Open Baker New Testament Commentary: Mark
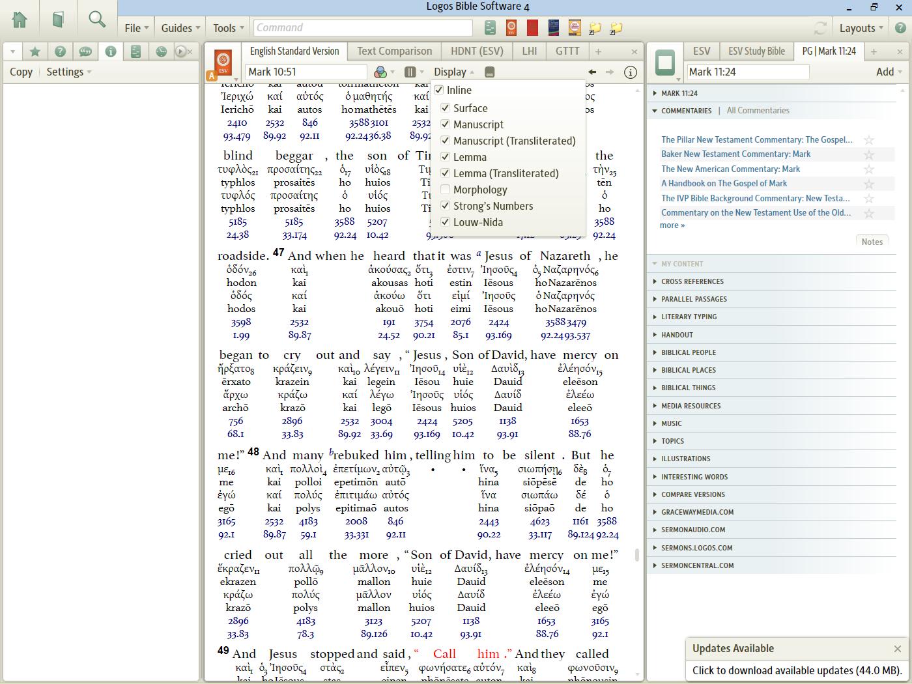The height and width of the screenshot is (684, 912). tap(735, 154)
